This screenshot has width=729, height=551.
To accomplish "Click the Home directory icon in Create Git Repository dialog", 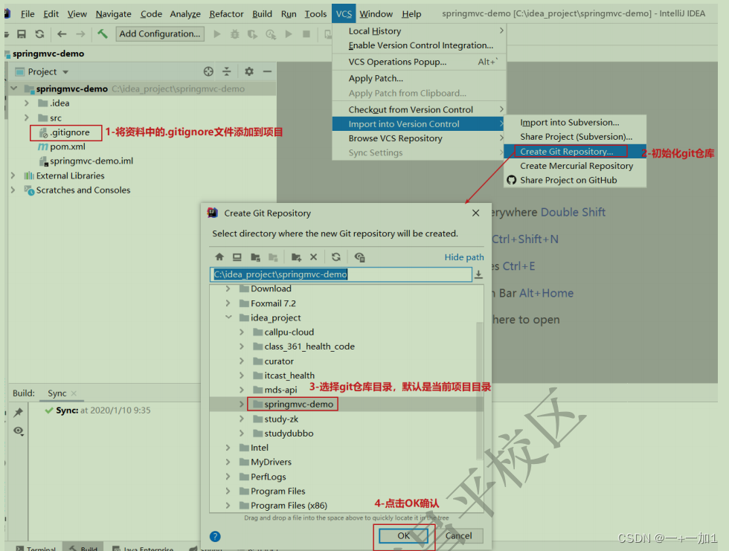I will tap(220, 257).
